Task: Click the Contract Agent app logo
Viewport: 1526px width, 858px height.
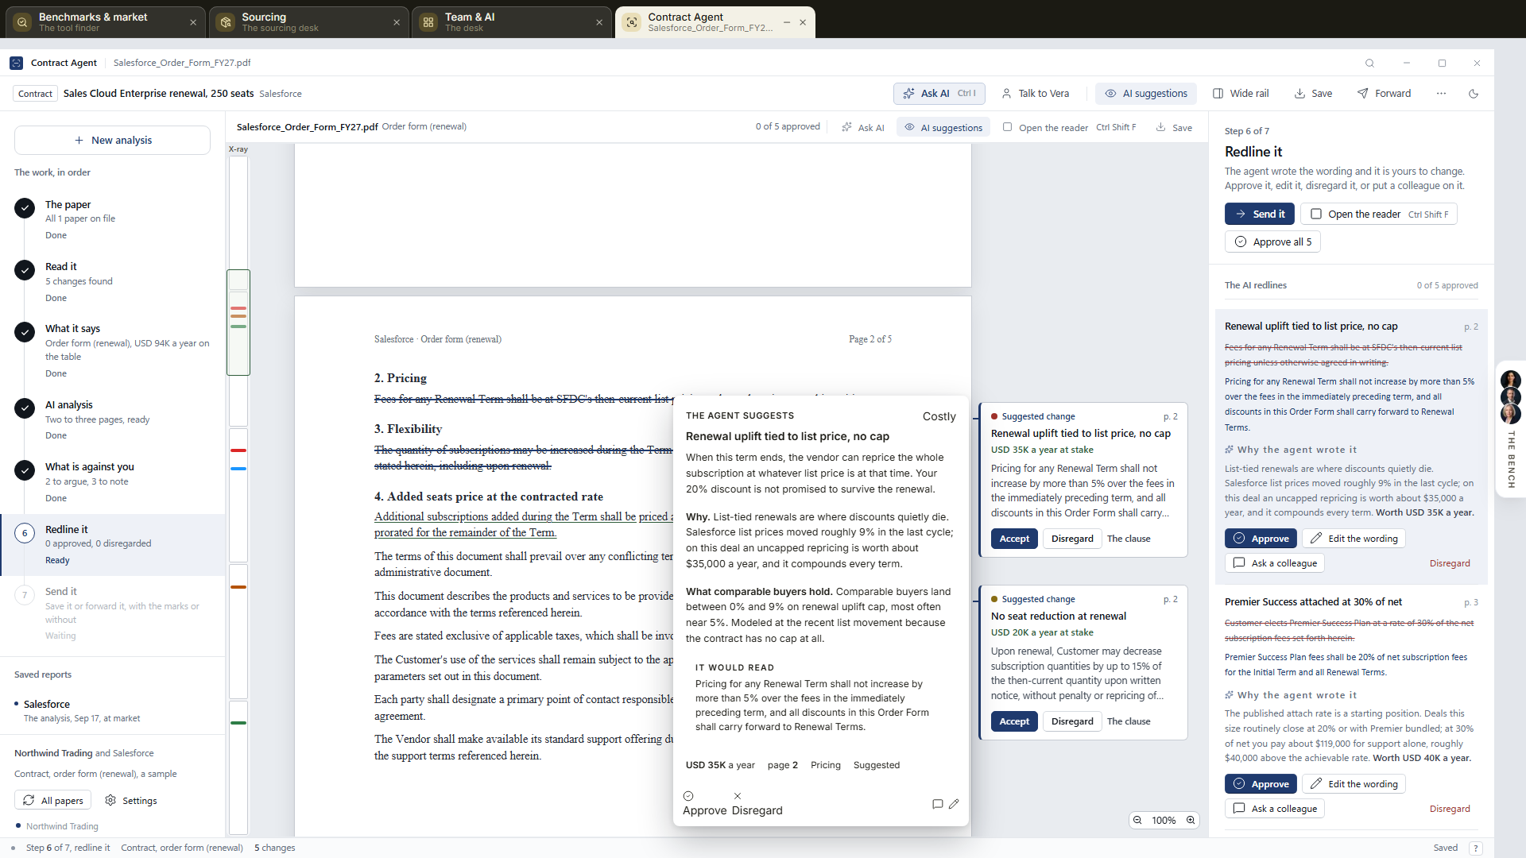Action: tap(16, 63)
